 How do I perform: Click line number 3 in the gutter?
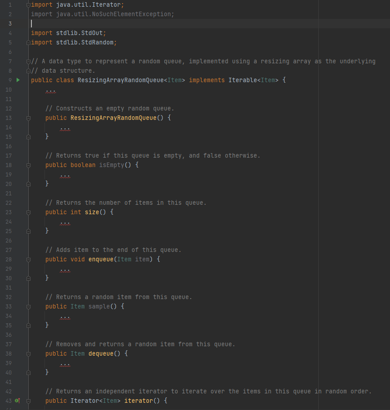10,23
